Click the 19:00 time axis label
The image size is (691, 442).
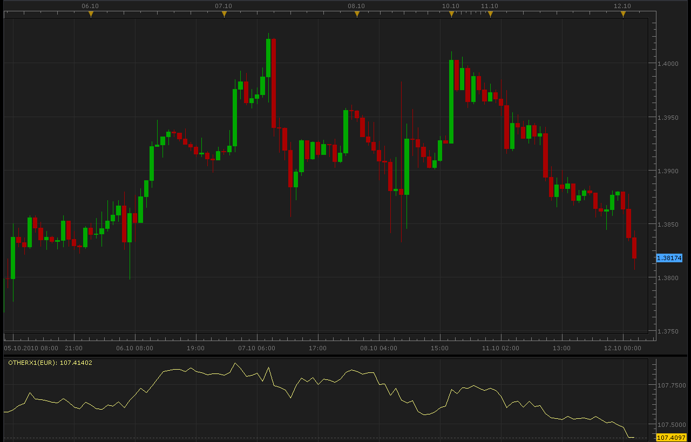196,348
